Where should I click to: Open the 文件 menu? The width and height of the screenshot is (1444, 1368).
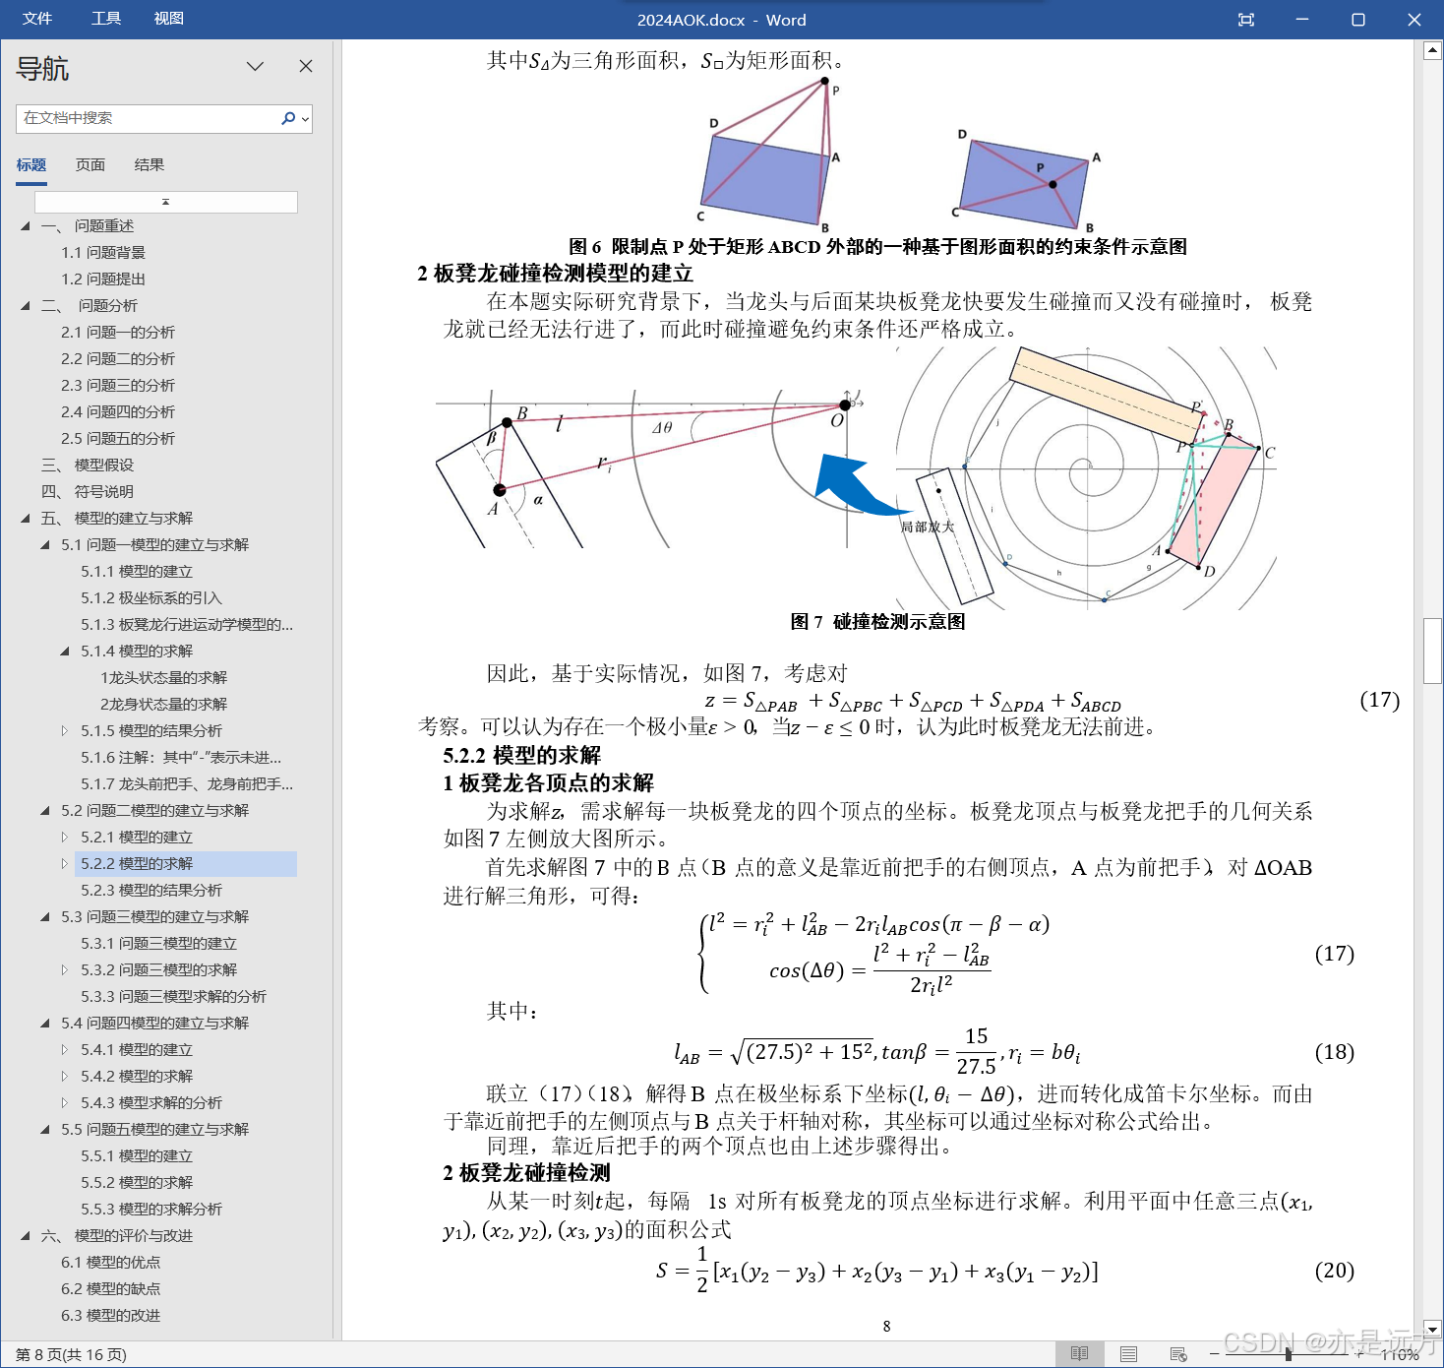(37, 19)
